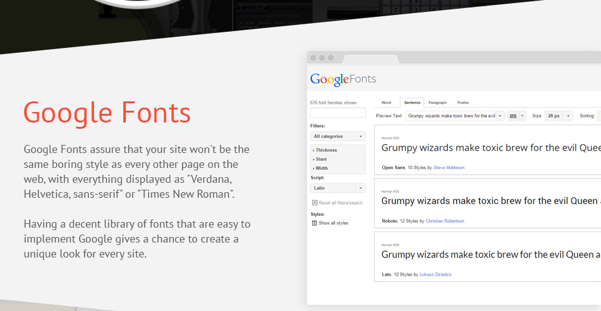Click the Show all styles icon
Image resolution: width=601 pixels, height=311 pixels.
[315, 223]
